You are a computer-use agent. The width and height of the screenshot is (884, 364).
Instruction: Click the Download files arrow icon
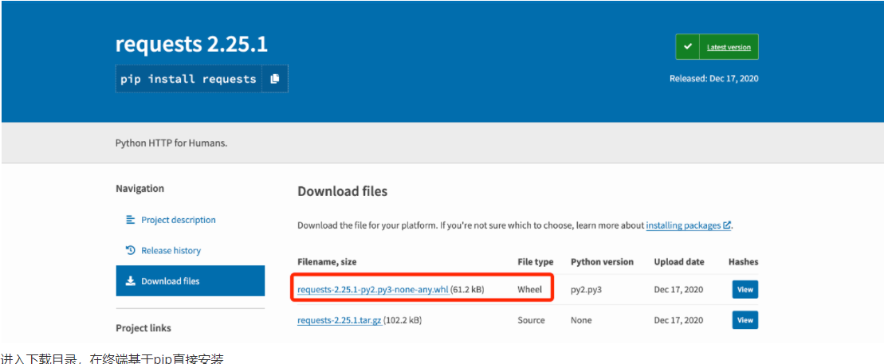pos(130,280)
